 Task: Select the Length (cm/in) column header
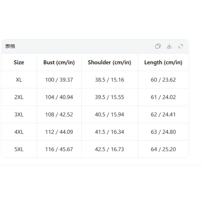pyautogui.click(x=163, y=62)
